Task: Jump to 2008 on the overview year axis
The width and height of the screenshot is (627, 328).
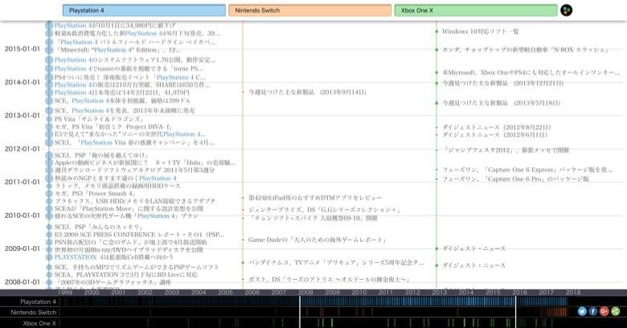Action: pos(306,293)
